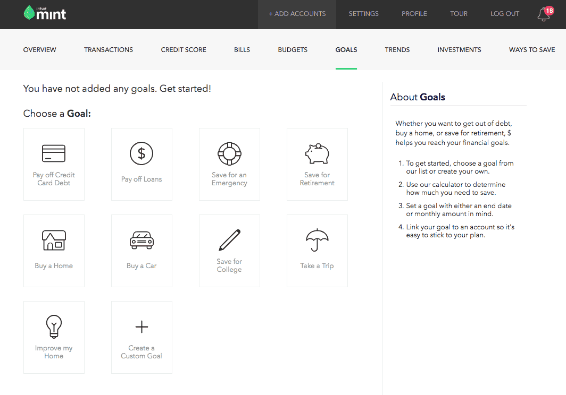Select the Buy a Car icon
The height and width of the screenshot is (395, 566).
coord(141,240)
